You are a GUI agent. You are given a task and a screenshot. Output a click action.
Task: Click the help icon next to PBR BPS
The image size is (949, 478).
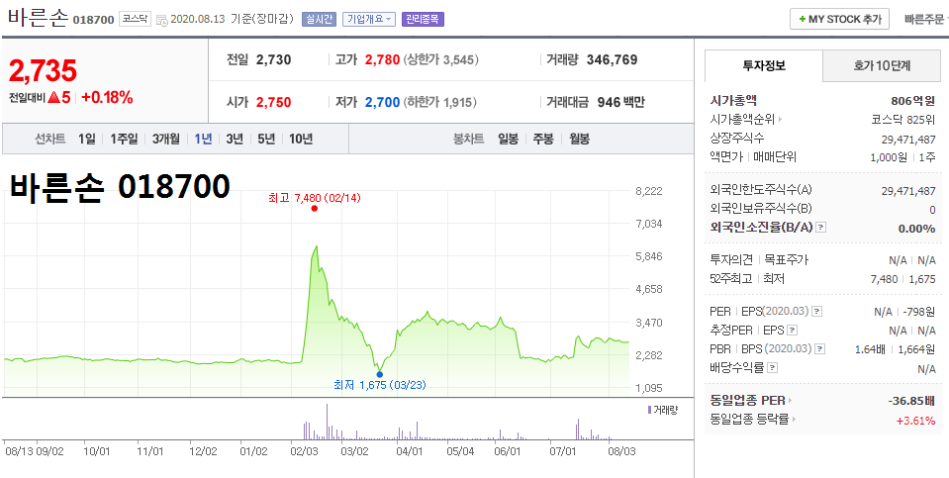click(x=820, y=349)
